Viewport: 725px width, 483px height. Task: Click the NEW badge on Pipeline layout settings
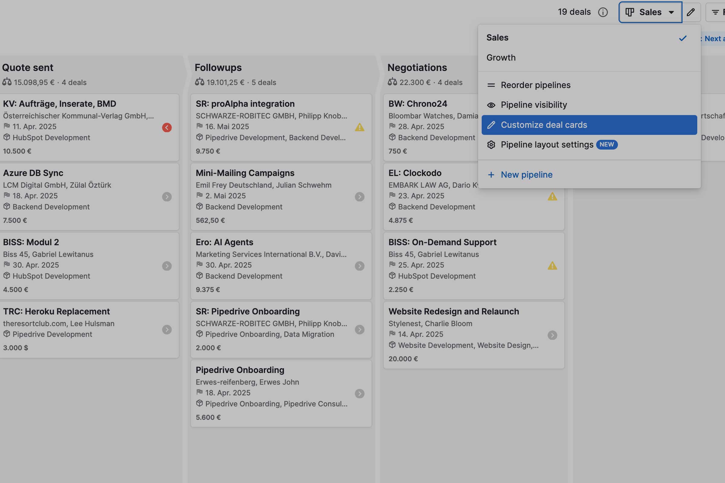point(607,145)
